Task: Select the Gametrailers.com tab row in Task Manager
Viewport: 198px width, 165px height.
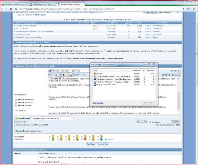Action: coord(124,79)
